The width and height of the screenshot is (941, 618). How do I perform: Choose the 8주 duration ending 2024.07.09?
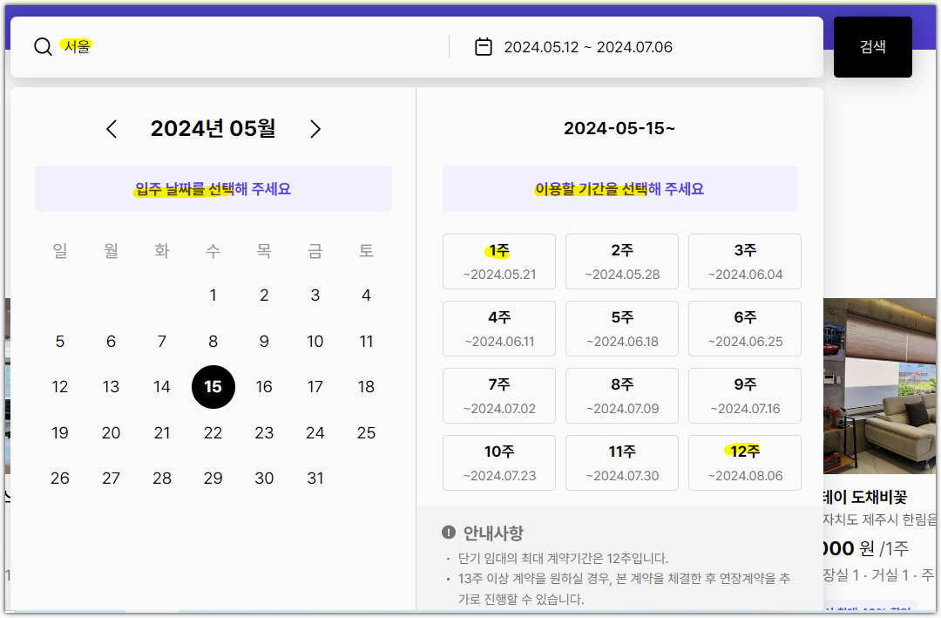point(621,396)
